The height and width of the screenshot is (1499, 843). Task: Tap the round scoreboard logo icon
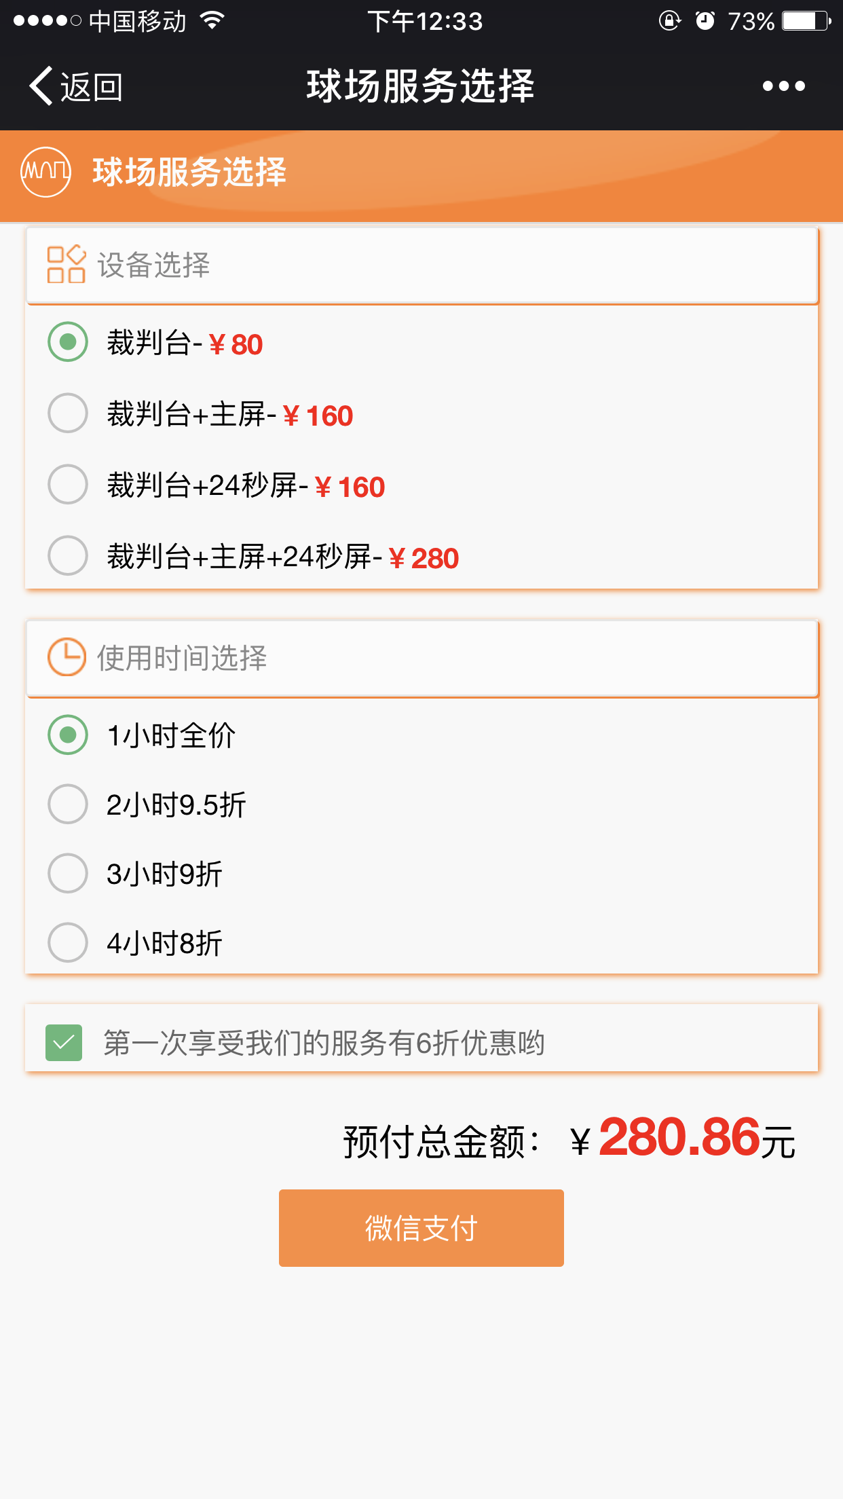tap(46, 172)
